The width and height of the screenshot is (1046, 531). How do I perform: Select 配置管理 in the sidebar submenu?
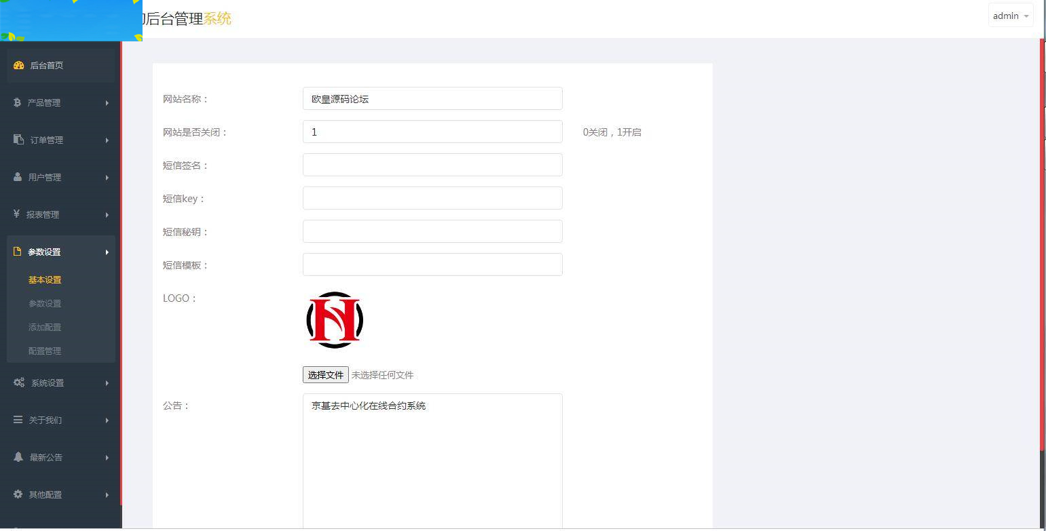[44, 351]
